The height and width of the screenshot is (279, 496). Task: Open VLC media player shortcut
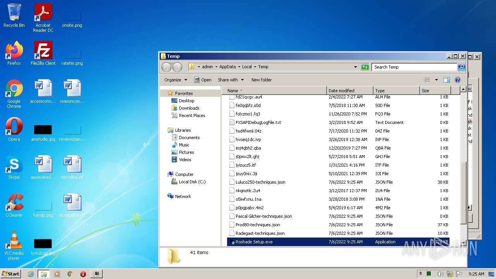pos(14,246)
